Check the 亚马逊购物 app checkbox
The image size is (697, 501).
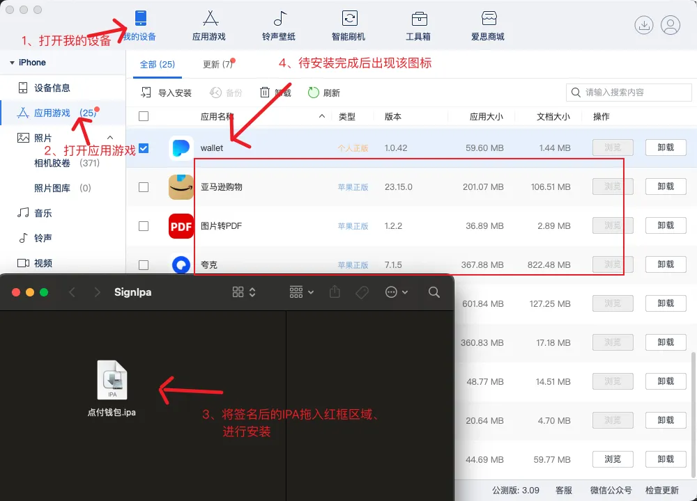point(144,187)
